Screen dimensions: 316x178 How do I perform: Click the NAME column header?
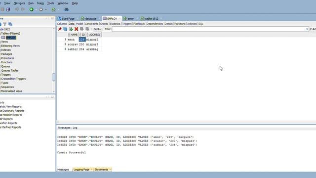(x=73, y=35)
